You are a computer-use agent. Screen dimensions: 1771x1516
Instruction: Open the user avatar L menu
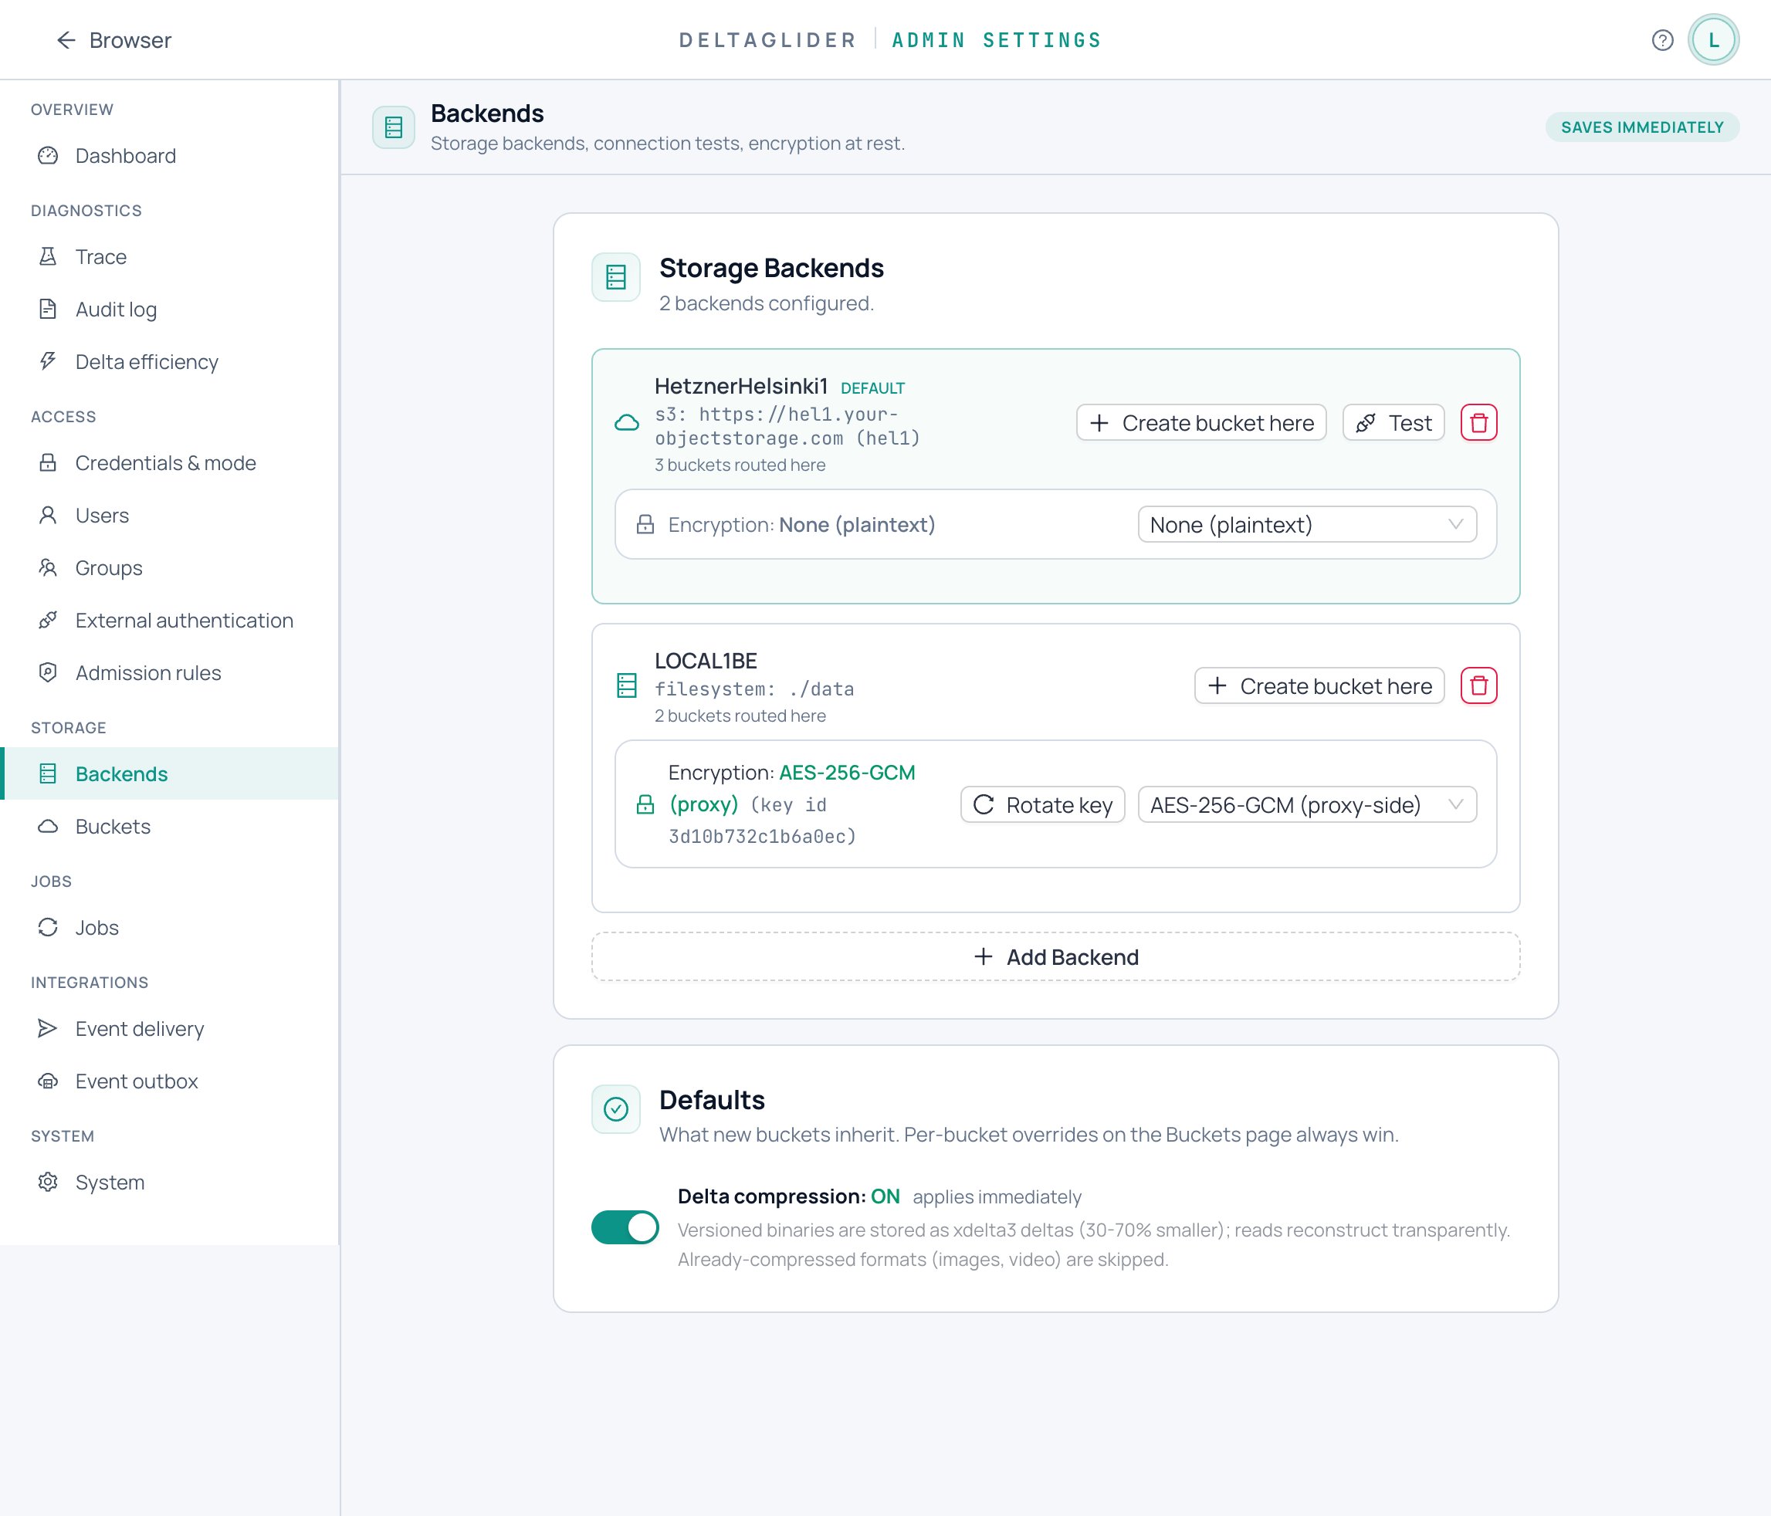[x=1713, y=40]
